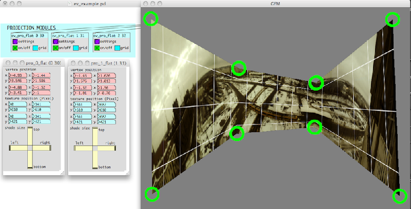Screen dimensions: 411x209
Task: Toggle on/off for ev_pro_flat 0 30
Action: (x=14, y=48)
